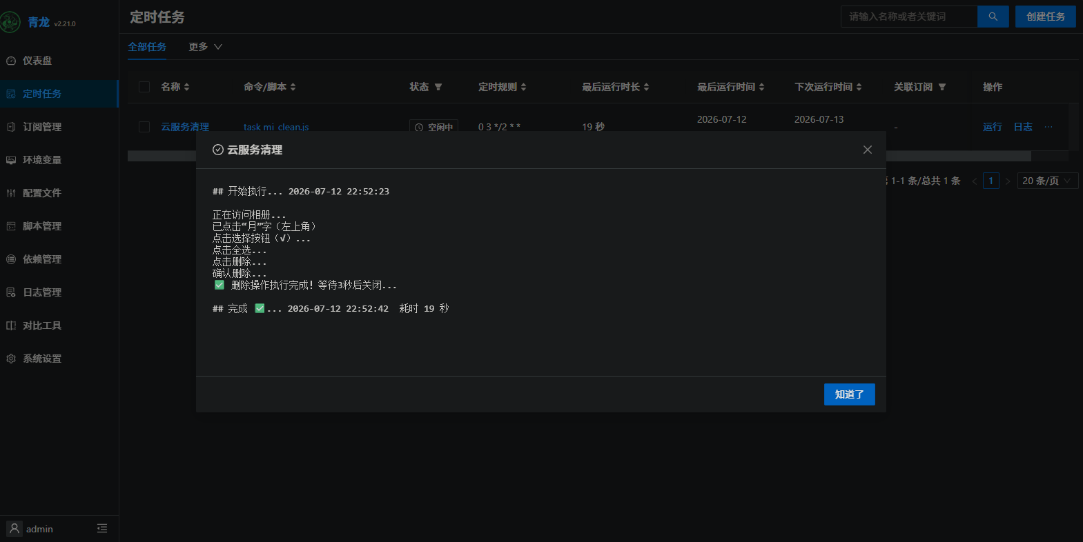
Task: Click the 知道了 button
Action: (x=849, y=394)
